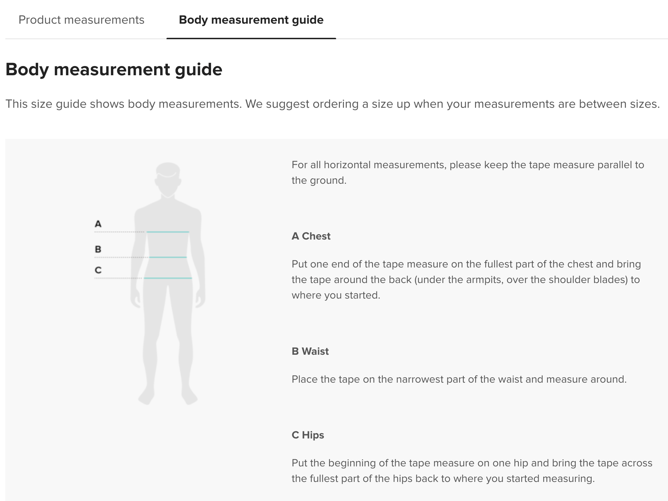Image resolution: width=668 pixels, height=501 pixels.
Task: Click the hips measurement line on figure
Action: pos(168,278)
